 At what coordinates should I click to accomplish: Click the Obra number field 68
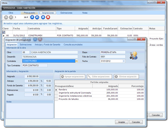tap(26, 52)
